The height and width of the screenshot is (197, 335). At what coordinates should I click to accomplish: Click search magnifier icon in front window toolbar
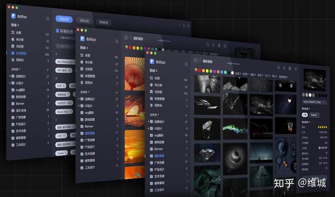278,68
